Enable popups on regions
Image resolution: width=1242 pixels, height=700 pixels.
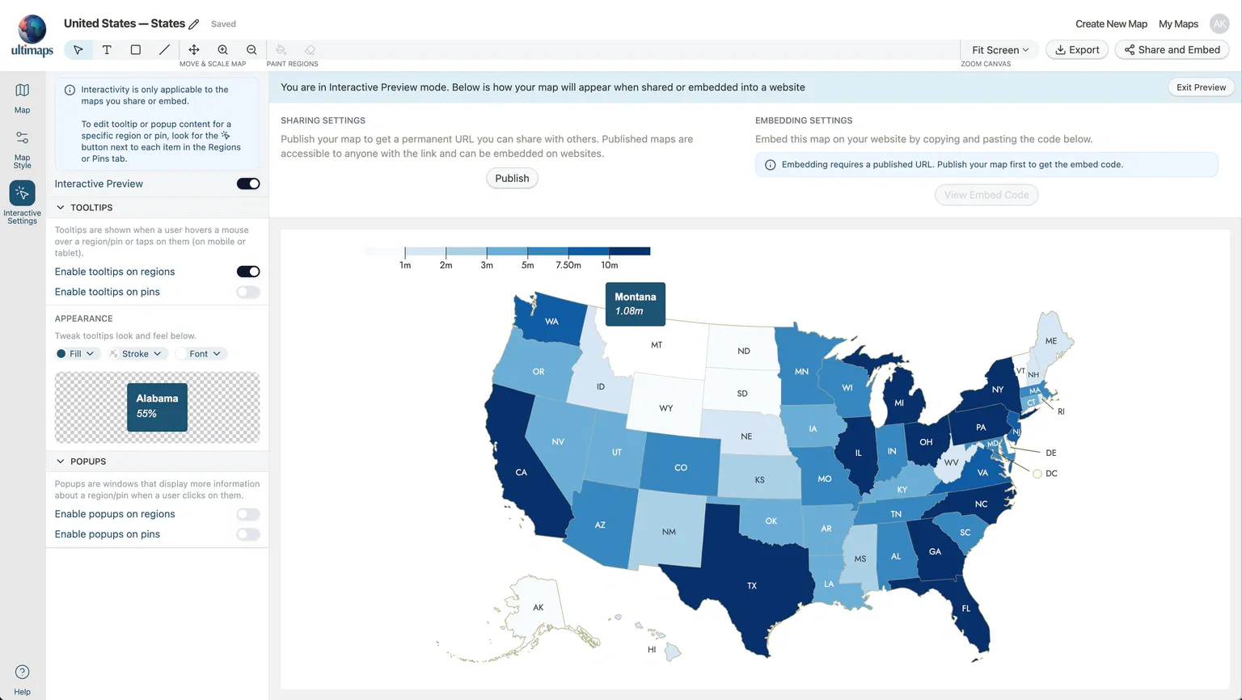click(248, 514)
